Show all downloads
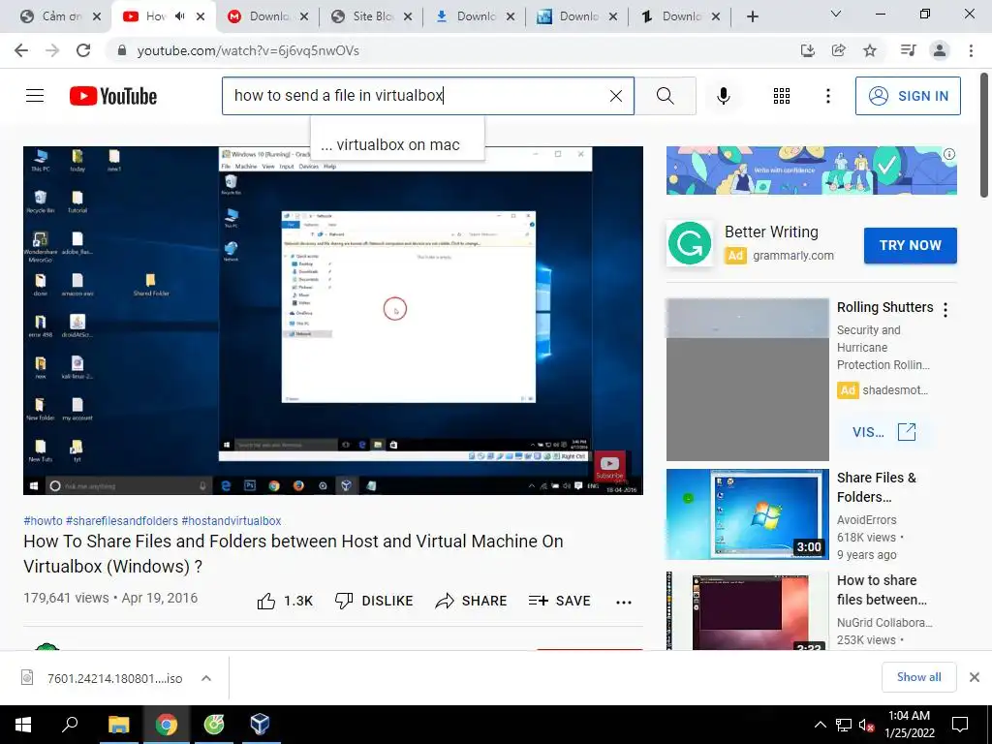Screen dimensions: 992x744 (x=918, y=677)
